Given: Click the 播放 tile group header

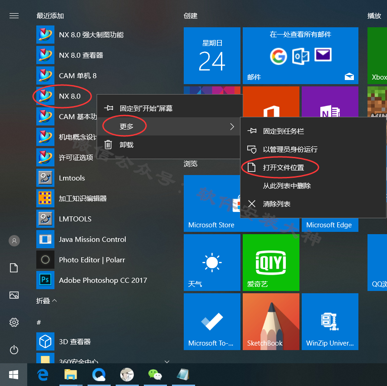Looking at the screenshot, I should click(374, 16).
